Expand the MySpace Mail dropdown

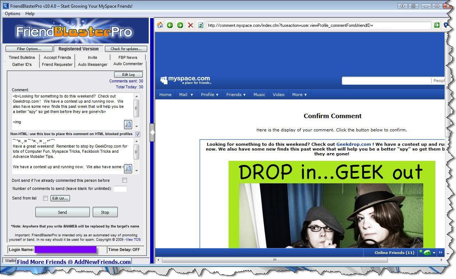(x=186, y=95)
